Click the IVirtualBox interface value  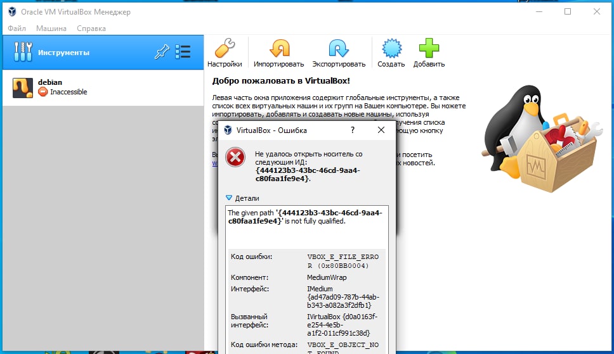tap(343, 325)
